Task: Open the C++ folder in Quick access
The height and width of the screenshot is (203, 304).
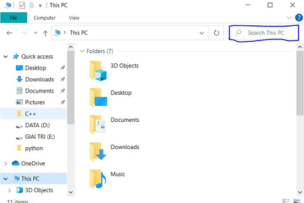Action: [x=30, y=114]
